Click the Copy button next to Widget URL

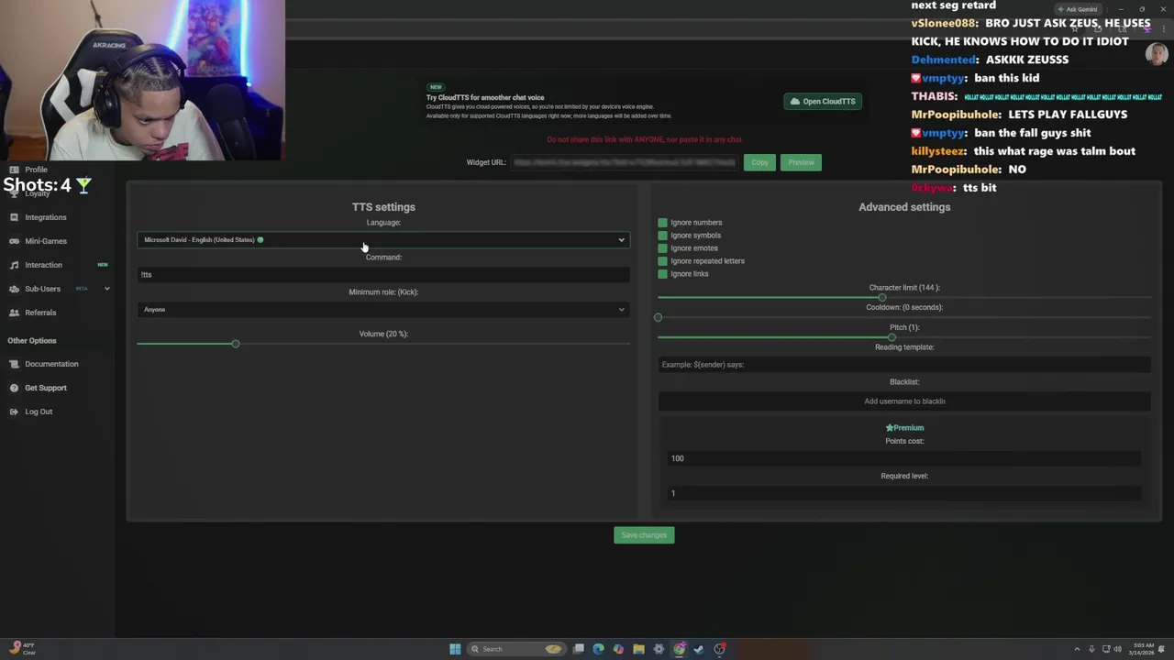point(759,162)
